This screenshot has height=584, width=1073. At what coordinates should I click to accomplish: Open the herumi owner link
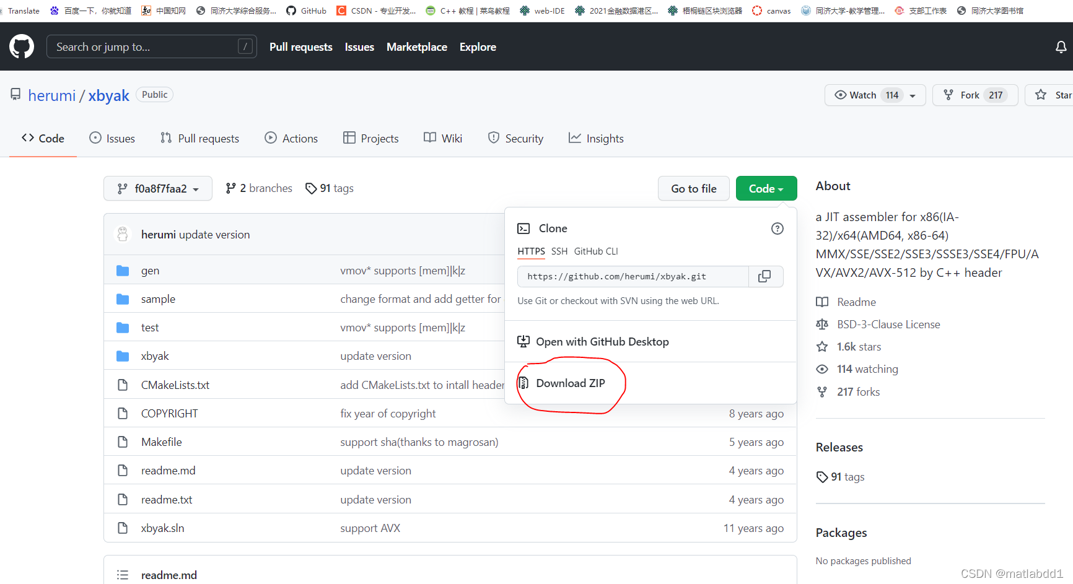tap(52, 95)
